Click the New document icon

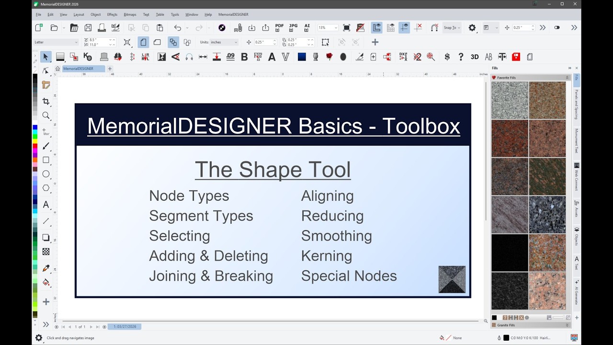coord(39,28)
